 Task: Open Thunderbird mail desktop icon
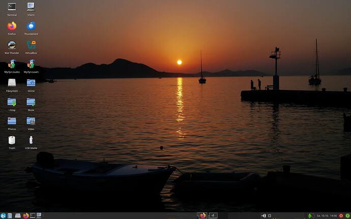point(31,28)
